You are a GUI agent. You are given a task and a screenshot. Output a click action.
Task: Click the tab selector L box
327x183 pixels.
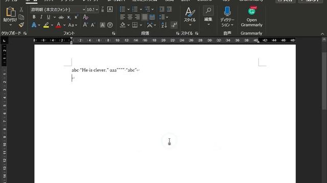(4, 41)
